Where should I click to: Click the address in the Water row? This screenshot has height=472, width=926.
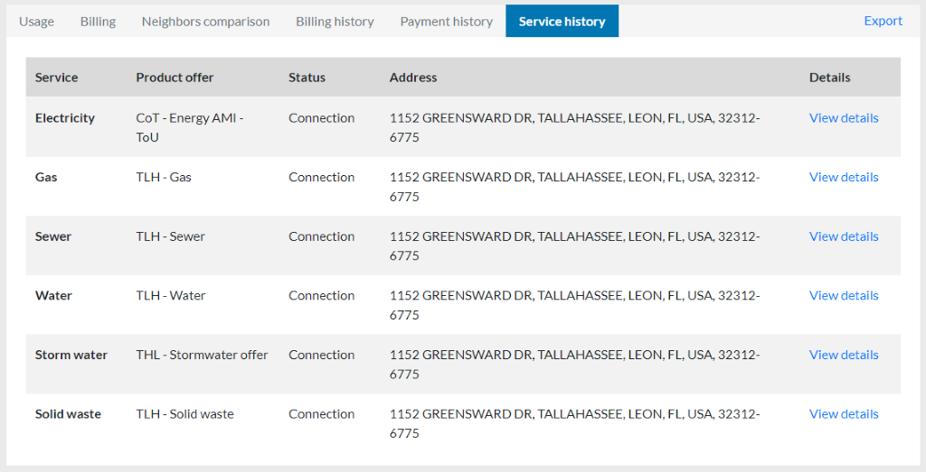tap(574, 305)
